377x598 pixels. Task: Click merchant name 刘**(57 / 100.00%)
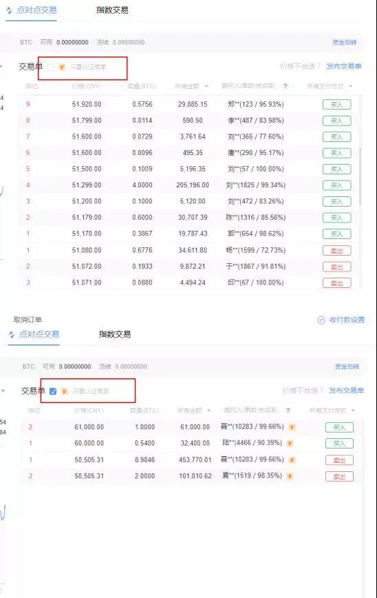pyautogui.click(x=255, y=169)
